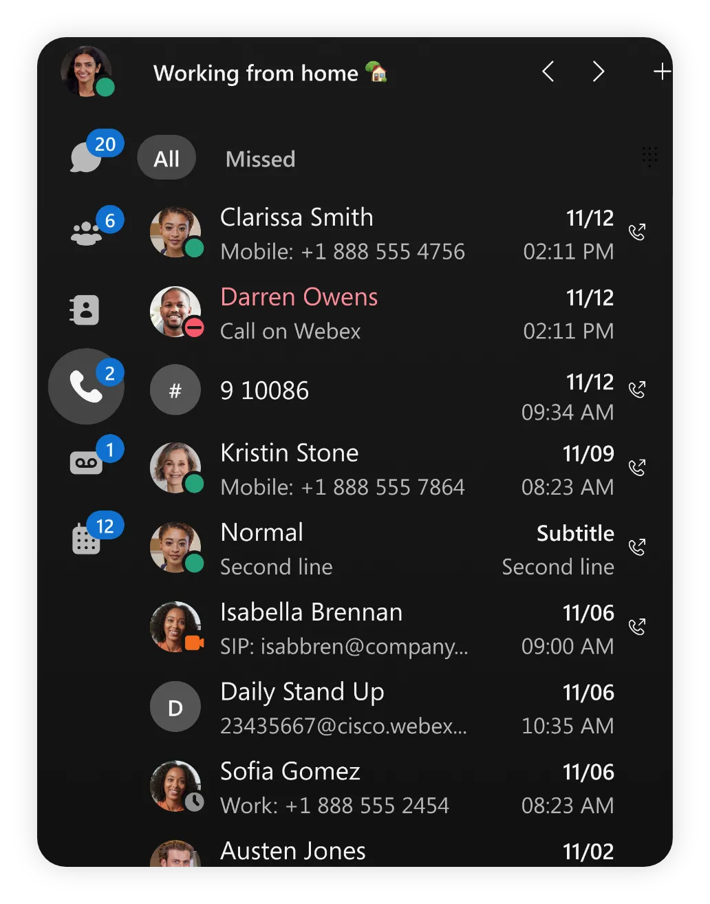This screenshot has height=904, width=710.
Task: Open the Messaging tab with 20 unread
Action: click(87, 156)
